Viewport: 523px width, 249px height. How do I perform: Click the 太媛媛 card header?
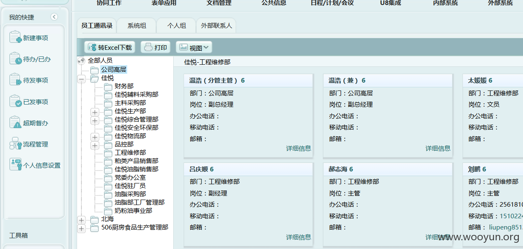(493, 81)
